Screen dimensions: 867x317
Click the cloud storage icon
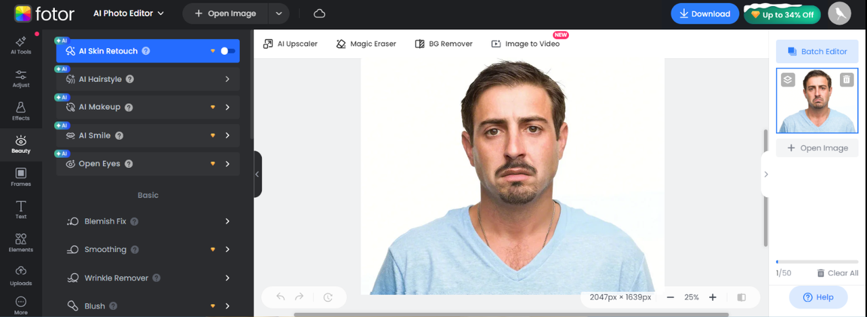320,14
